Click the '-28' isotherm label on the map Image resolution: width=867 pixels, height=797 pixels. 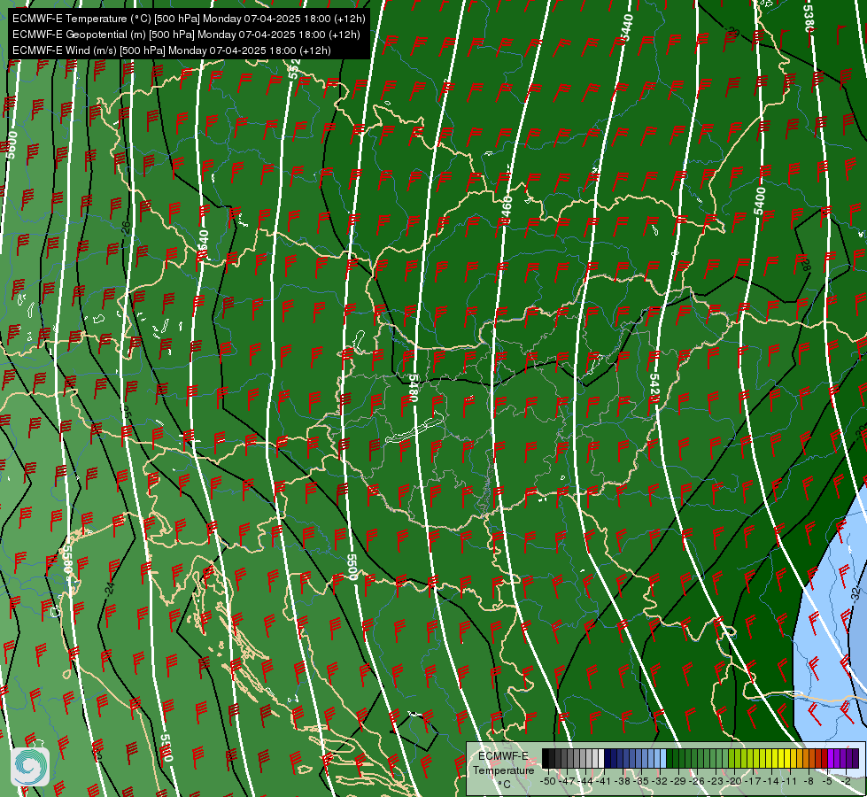806,266
